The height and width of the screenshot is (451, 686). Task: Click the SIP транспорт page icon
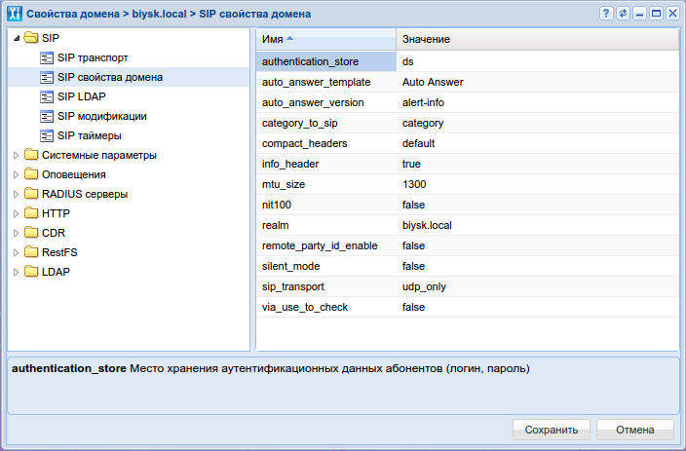tap(47, 57)
